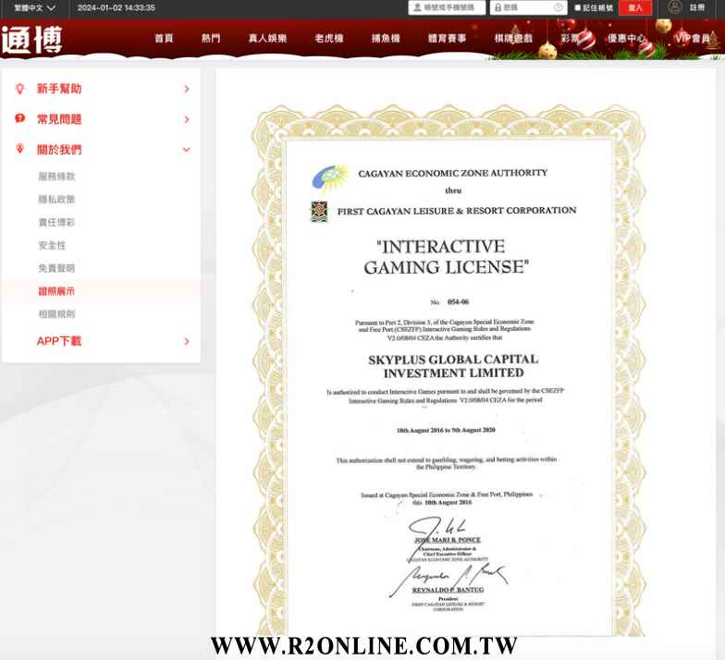The image size is (725, 660).
Task: Expand the 常見問題 section chevron
Action: coord(187,119)
